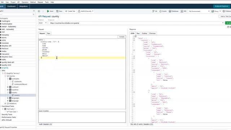Click the navigator search magnifier icon
Screen dimensions: 231x130
(34, 14)
